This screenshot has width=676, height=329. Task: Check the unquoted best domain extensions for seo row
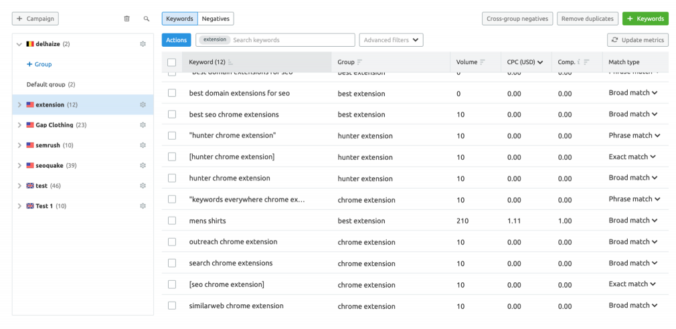[172, 93]
